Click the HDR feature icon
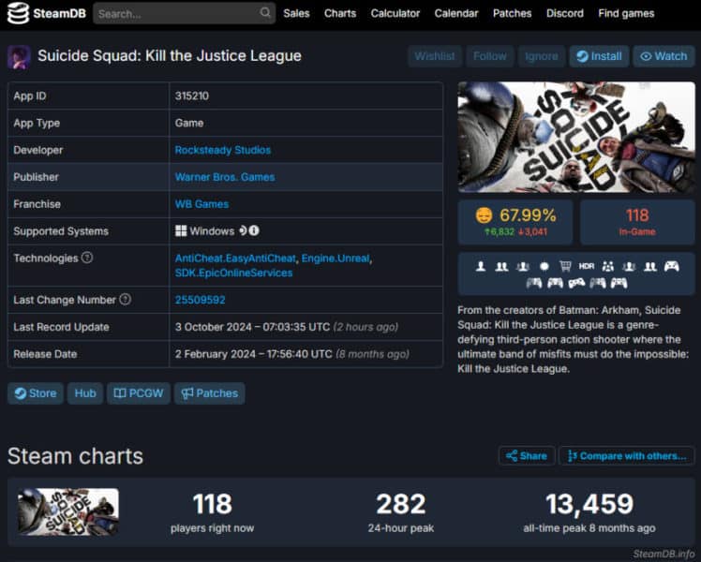 587,267
